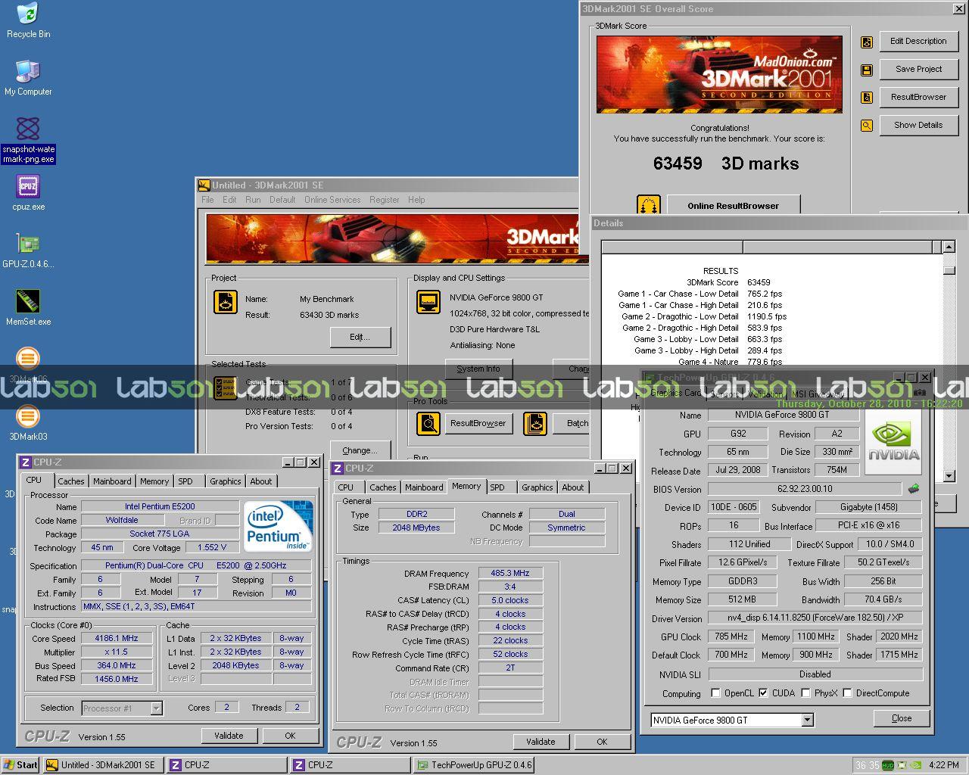Click the Intel Pentium inside logo in CPU-Z
The image size is (969, 775).
tap(278, 525)
